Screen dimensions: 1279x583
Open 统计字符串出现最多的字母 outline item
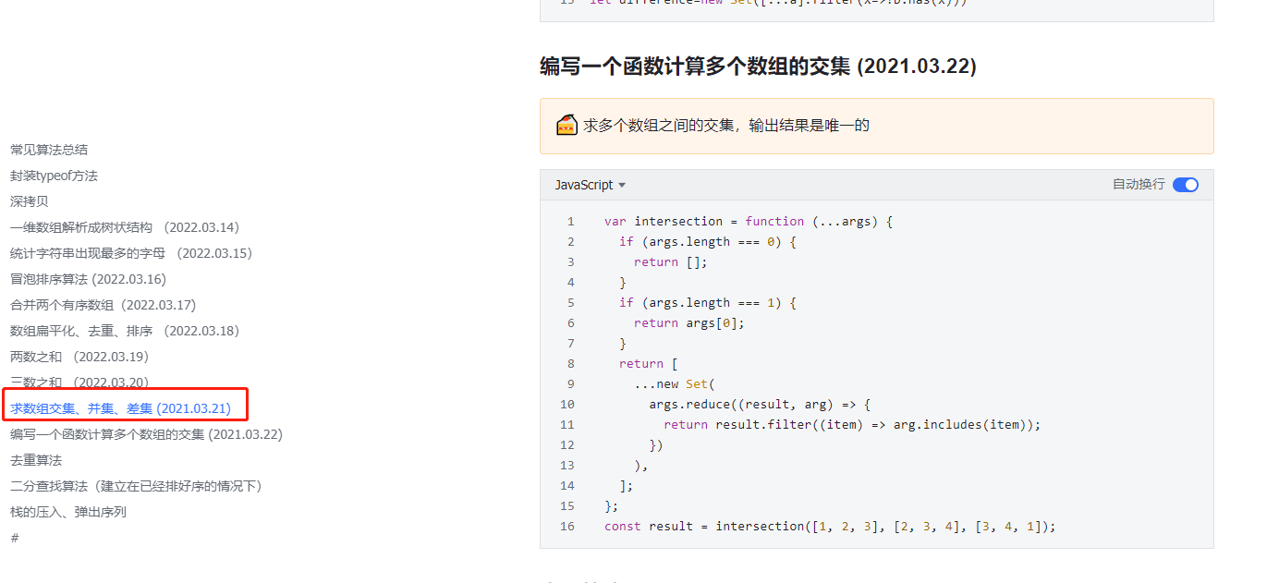click(x=131, y=253)
